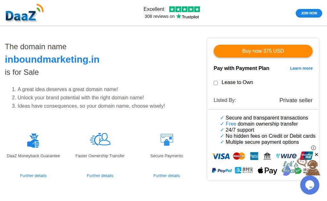Open the blue chat bubble widget
The height and width of the screenshot is (201, 327).
310,185
